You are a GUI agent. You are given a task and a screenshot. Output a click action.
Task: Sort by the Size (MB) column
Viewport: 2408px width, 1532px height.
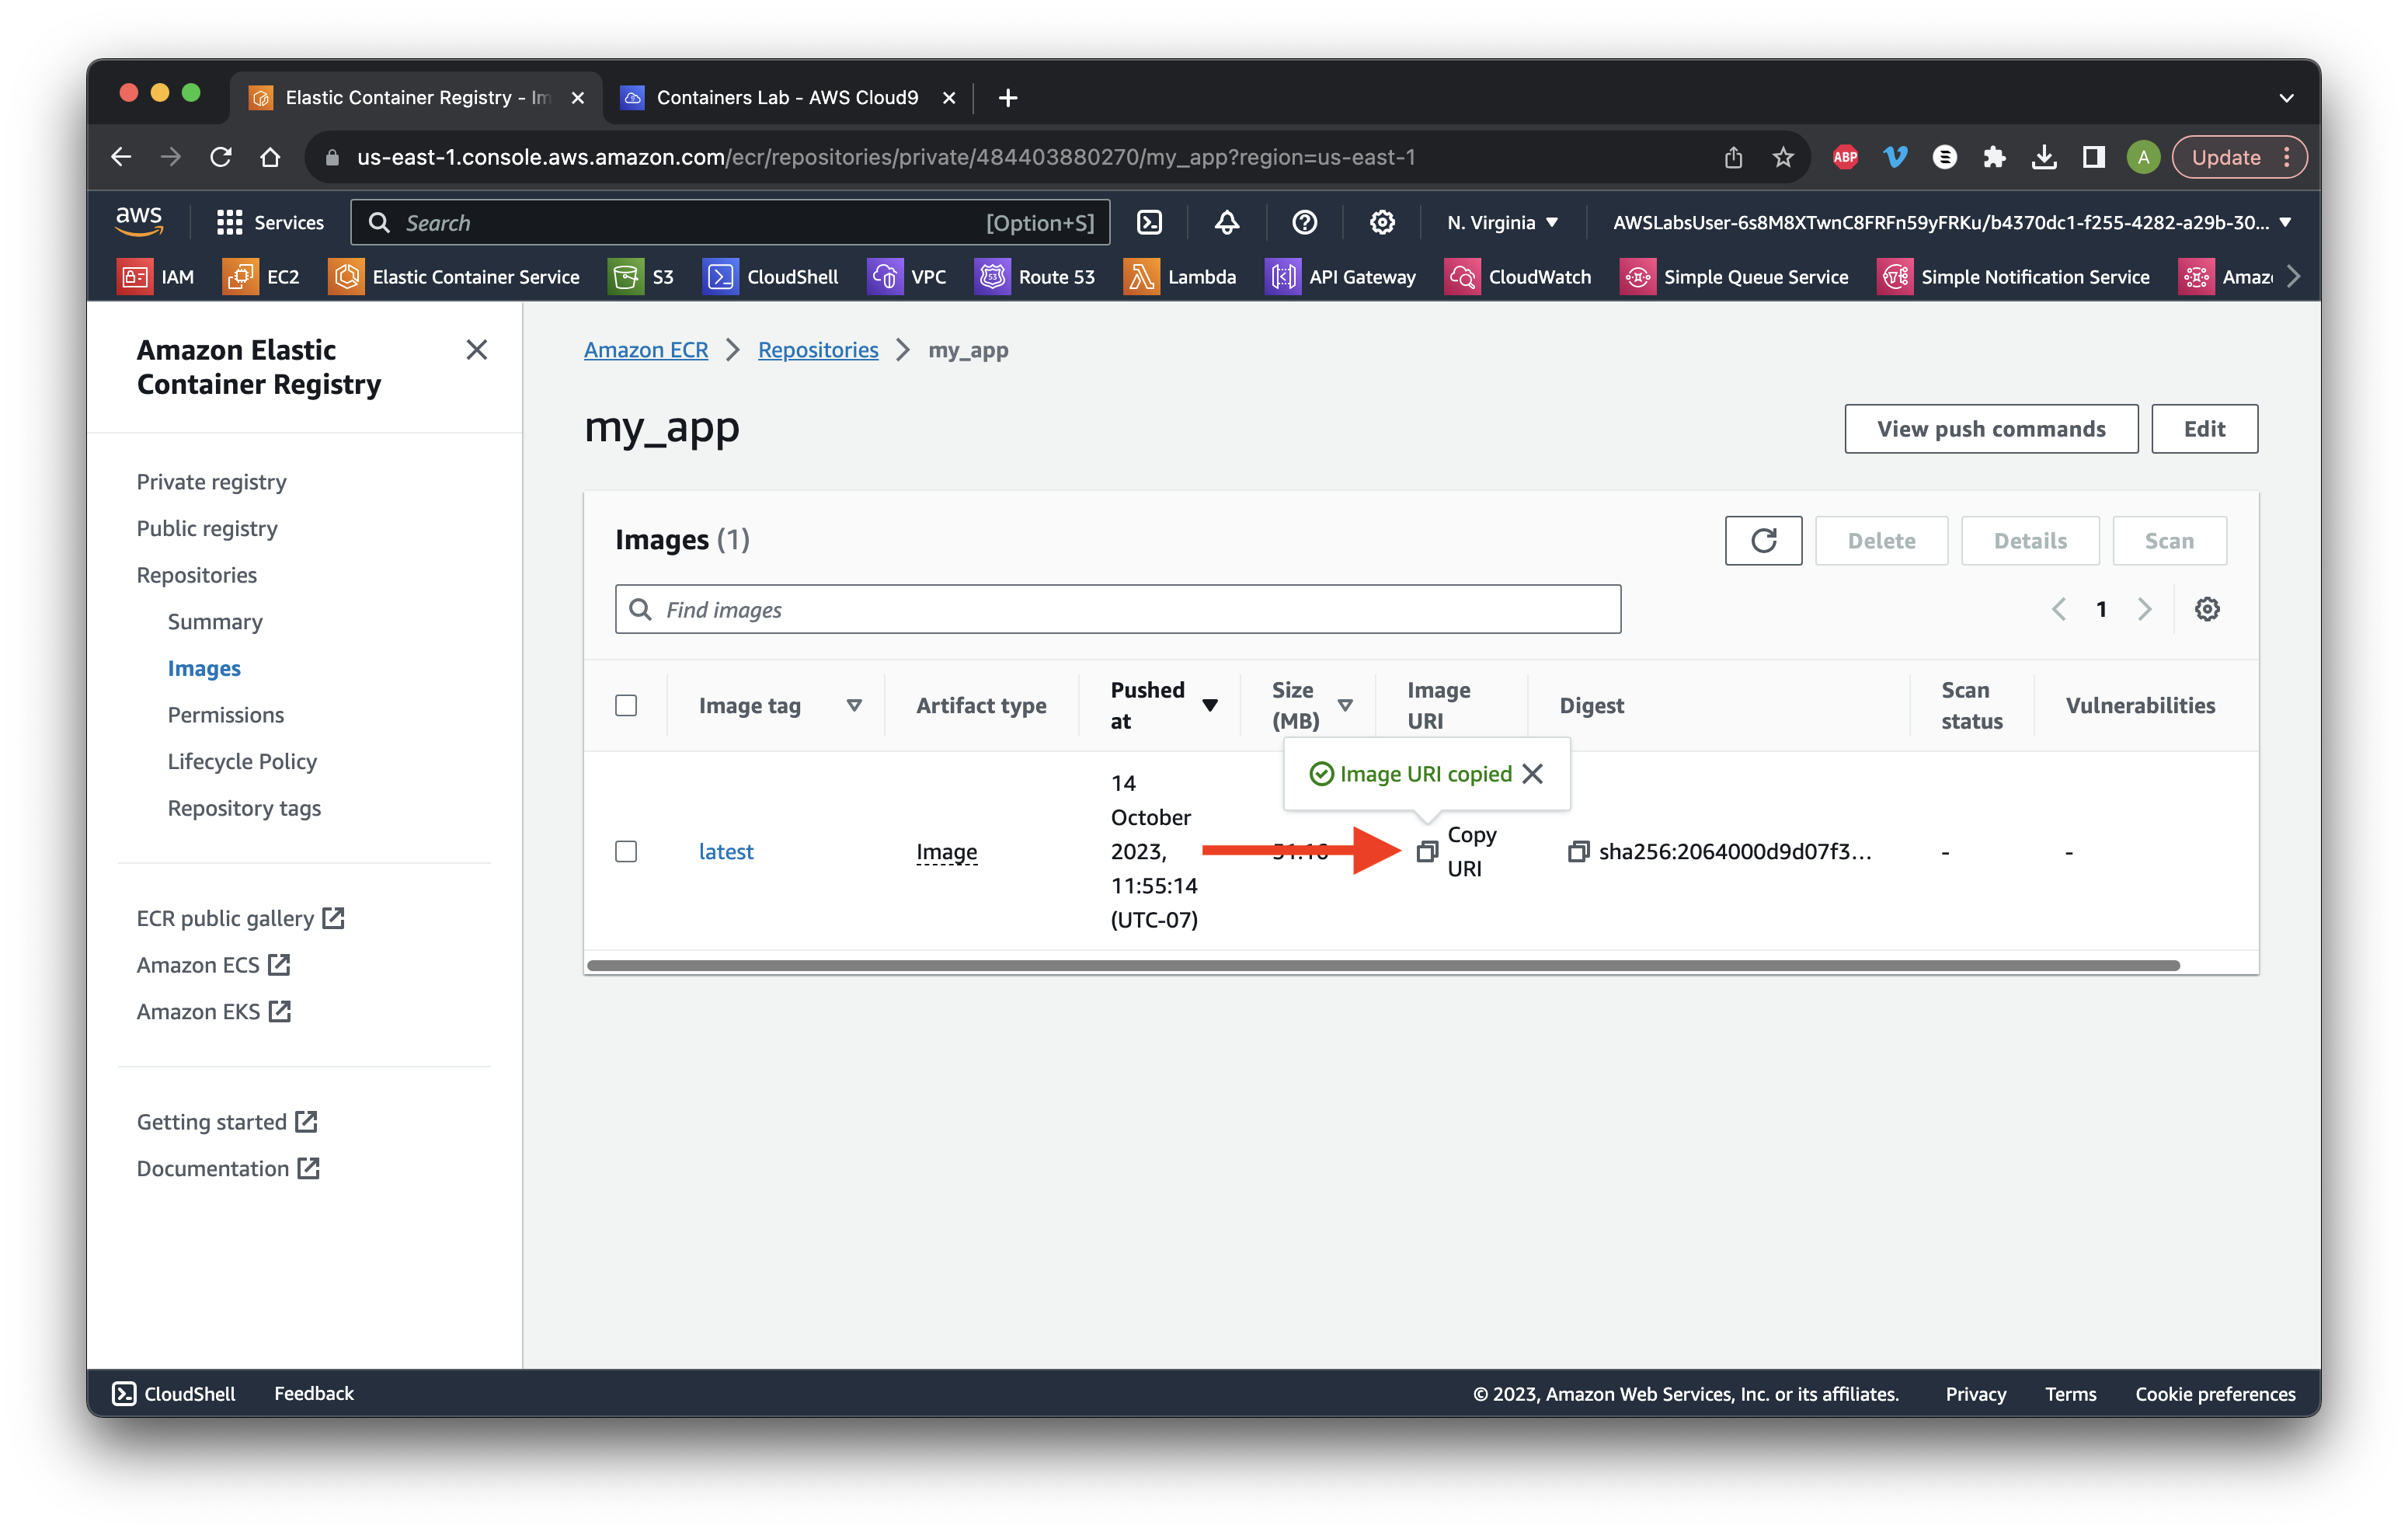(1345, 705)
